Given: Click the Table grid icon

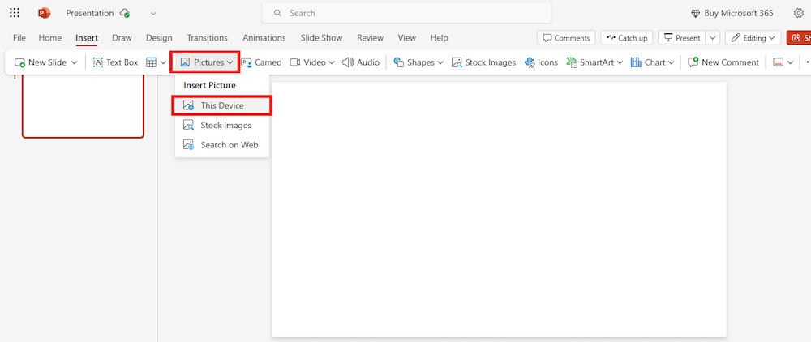Looking at the screenshot, I should [151, 62].
